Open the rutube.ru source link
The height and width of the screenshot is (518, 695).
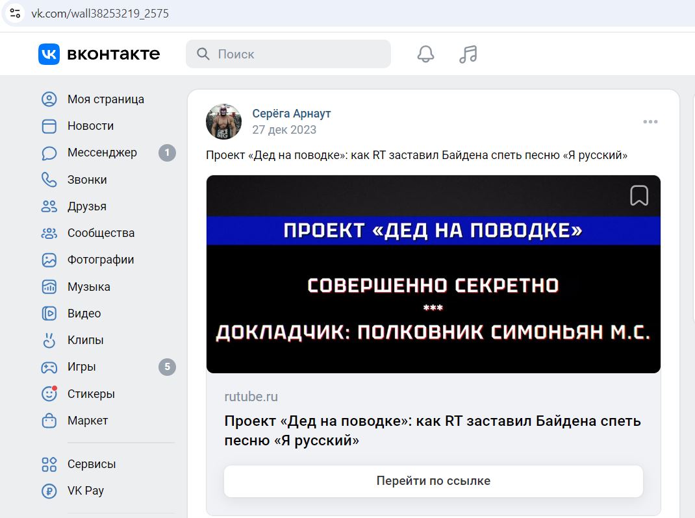coord(251,397)
